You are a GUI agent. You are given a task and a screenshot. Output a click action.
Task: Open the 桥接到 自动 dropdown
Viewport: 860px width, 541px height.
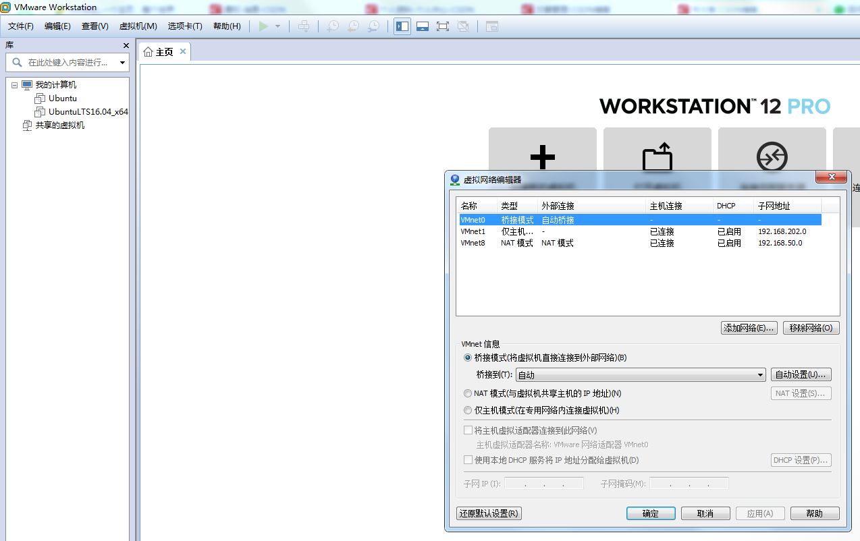(641, 375)
